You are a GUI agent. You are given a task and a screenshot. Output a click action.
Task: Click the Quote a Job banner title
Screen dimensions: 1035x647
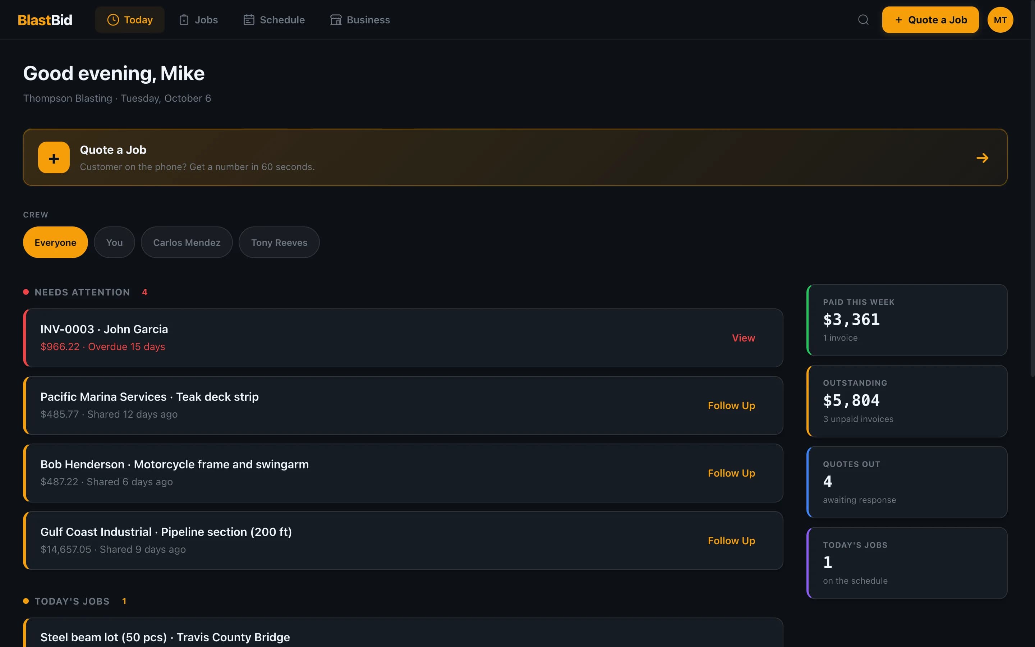pos(113,150)
